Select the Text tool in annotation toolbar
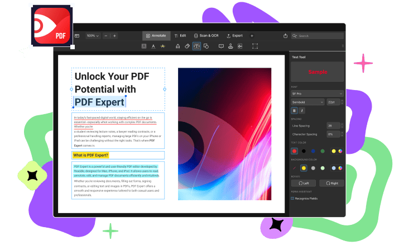The height and width of the screenshot is (245, 399). click(196, 46)
